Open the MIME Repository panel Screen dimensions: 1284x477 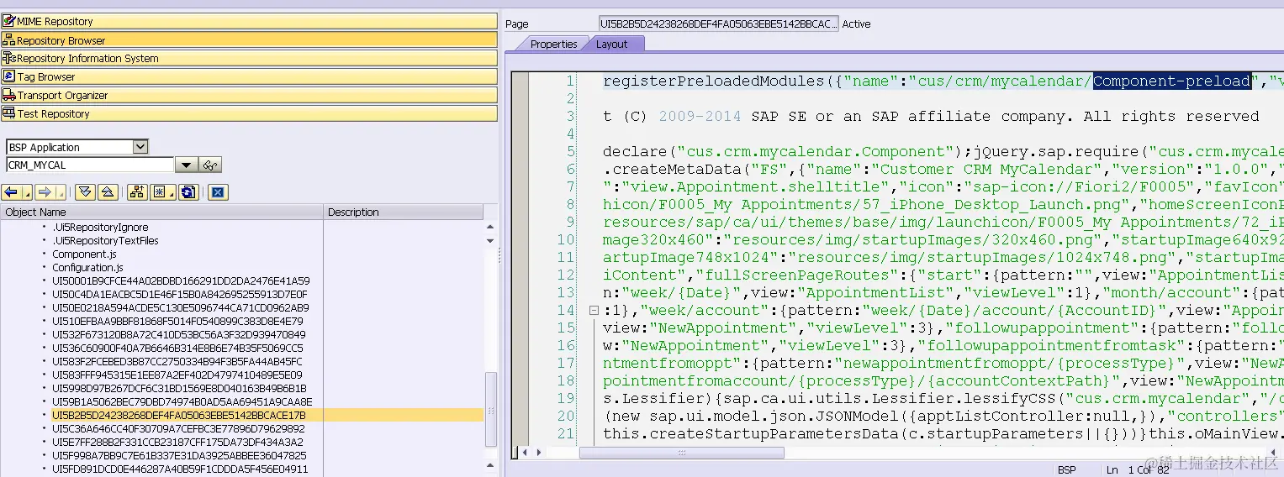click(x=249, y=21)
